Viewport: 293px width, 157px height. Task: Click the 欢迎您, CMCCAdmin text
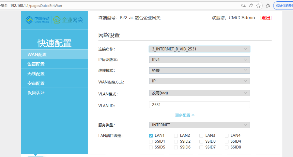(x=233, y=18)
